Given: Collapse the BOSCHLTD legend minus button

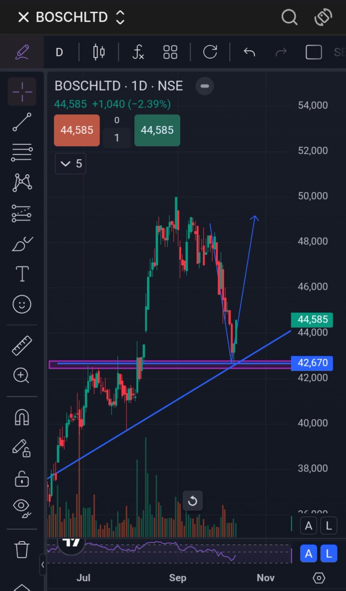Looking at the screenshot, I should tap(205, 86).
